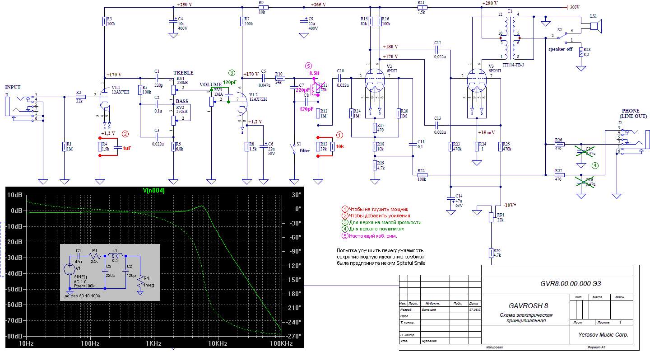Select the J2 PHONE line out jack

[630, 141]
